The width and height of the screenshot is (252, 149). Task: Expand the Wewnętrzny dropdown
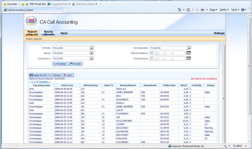tap(92, 59)
